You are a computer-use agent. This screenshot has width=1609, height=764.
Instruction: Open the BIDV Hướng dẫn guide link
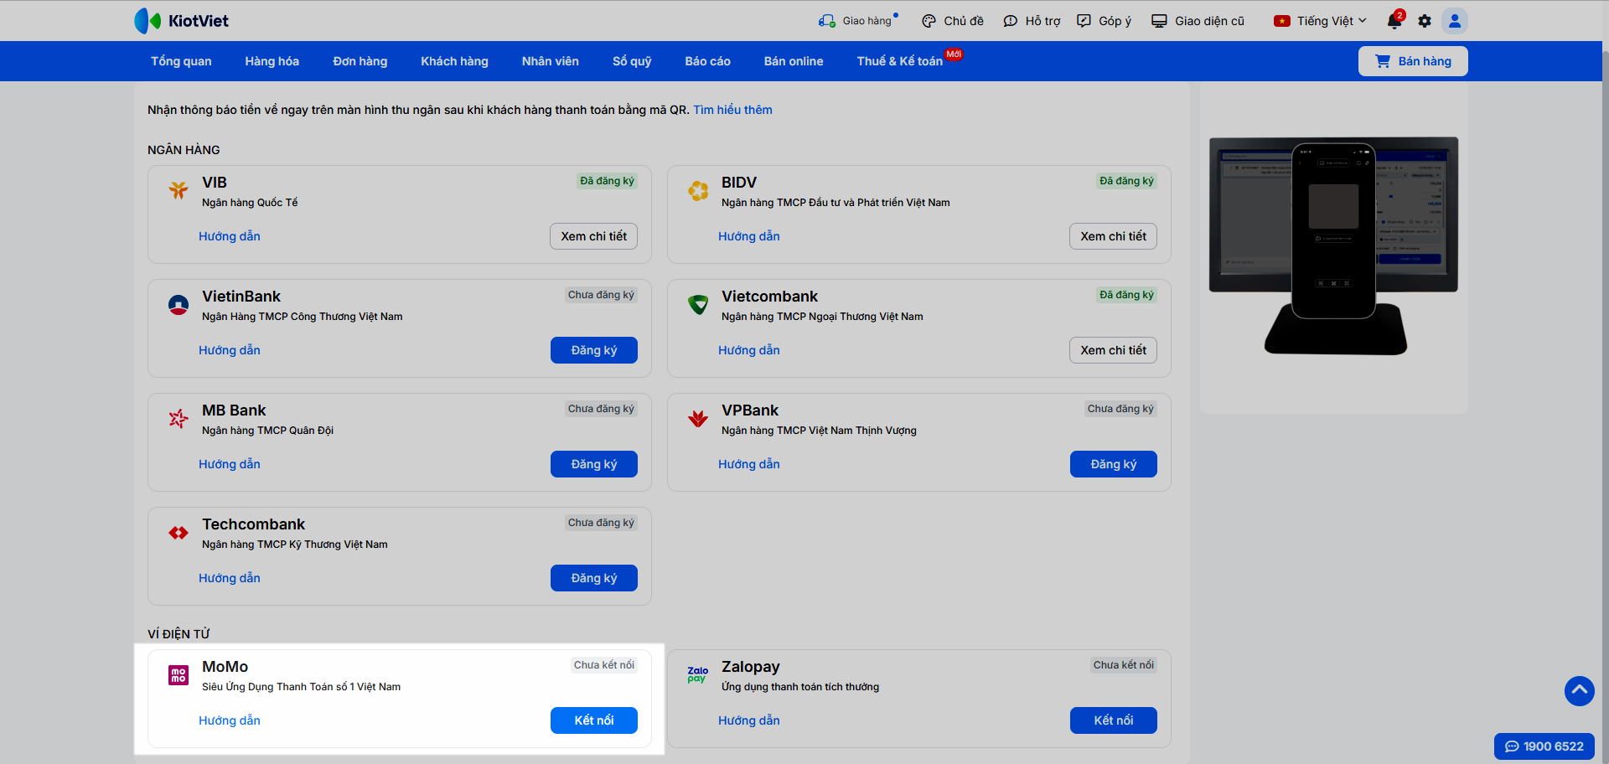point(749,236)
